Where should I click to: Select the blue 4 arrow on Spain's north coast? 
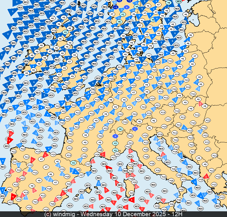(49, 148)
